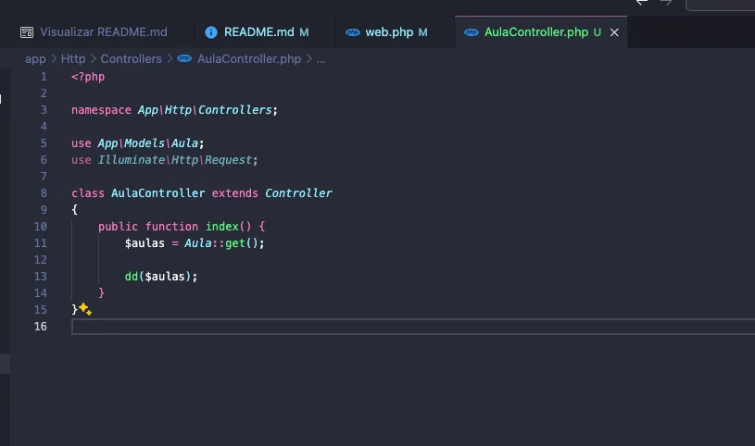The width and height of the screenshot is (755, 446).
Task: Click the breadcrumb ellipsis symbol item
Action: coord(321,59)
